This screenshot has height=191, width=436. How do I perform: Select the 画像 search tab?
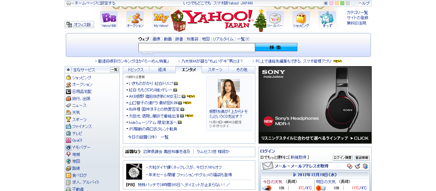(156, 39)
